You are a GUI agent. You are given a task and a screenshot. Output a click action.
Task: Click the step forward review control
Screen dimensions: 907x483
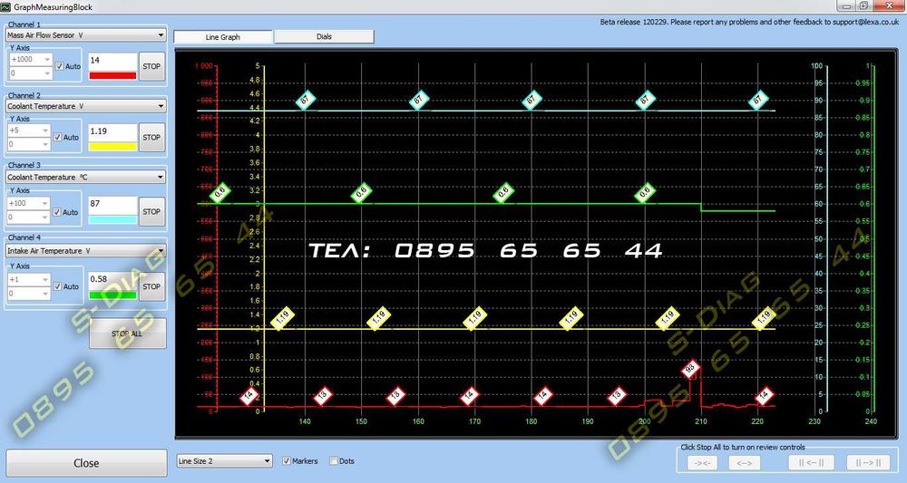point(868,463)
